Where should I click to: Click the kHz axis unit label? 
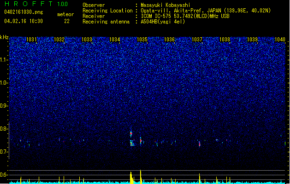(x=4, y=37)
